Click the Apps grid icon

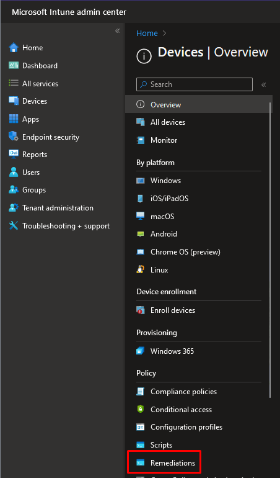[x=14, y=119]
